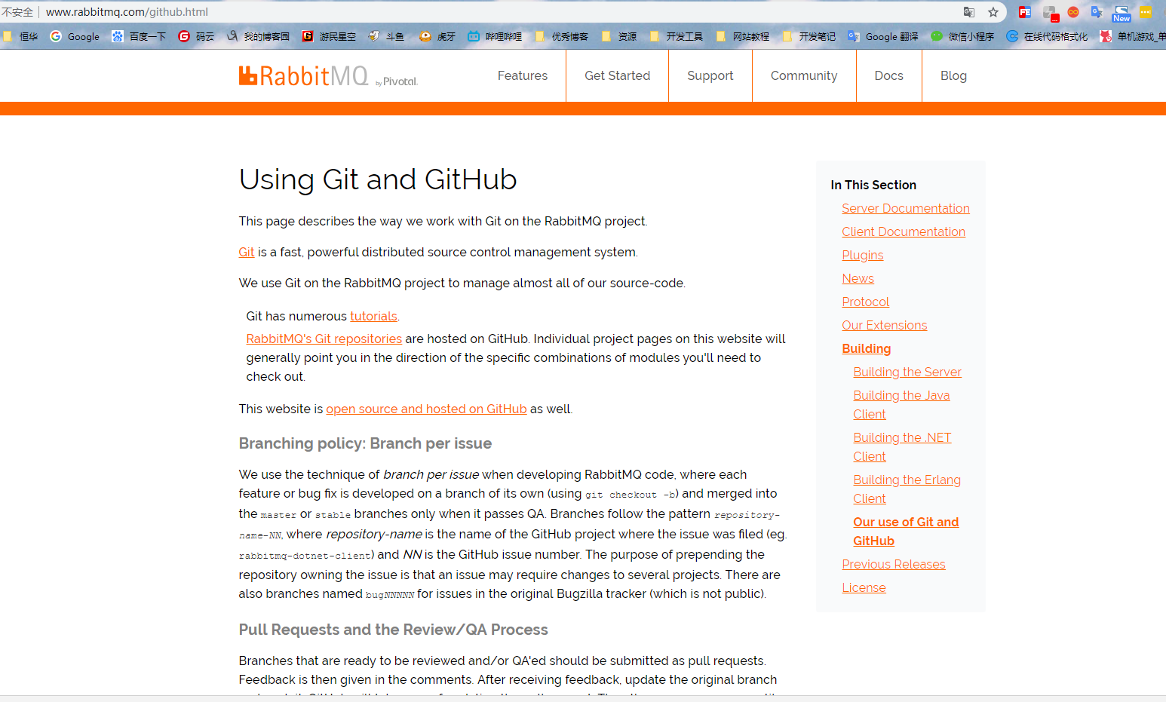This screenshot has height=702, width=1166.
Task: Open the 斗鱼 bookmark
Action: (386, 36)
